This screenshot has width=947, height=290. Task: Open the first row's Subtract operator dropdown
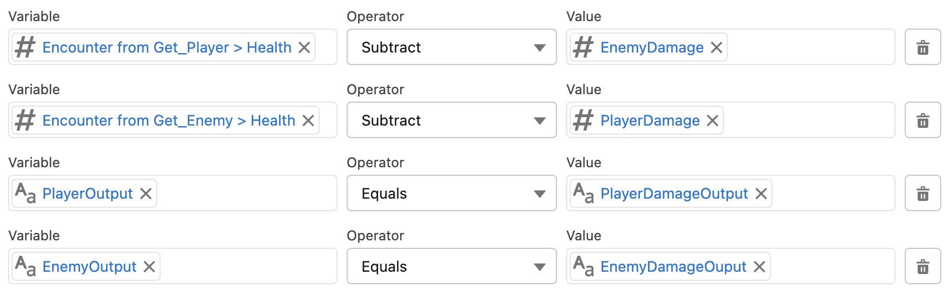point(451,47)
